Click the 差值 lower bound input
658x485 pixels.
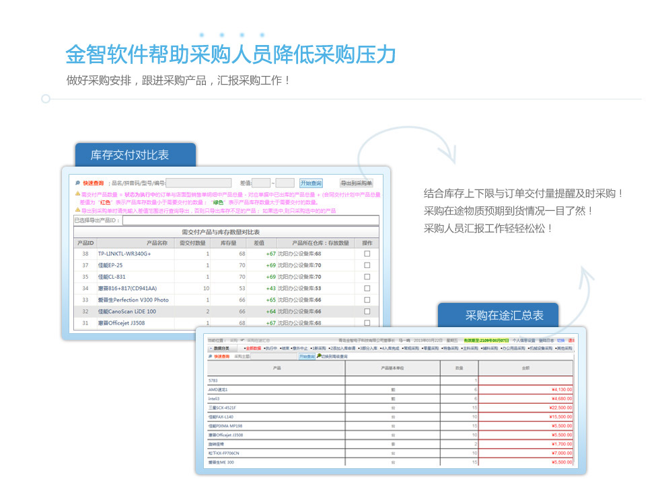tap(261, 183)
